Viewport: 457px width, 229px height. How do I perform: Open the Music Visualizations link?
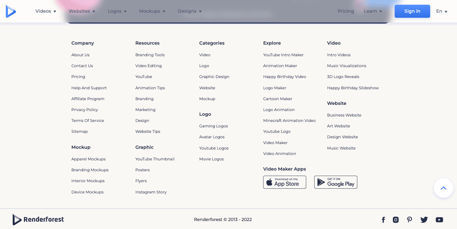347,66
